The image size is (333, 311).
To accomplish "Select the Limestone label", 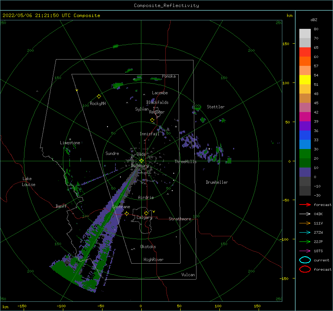I will pyautogui.click(x=70, y=143).
